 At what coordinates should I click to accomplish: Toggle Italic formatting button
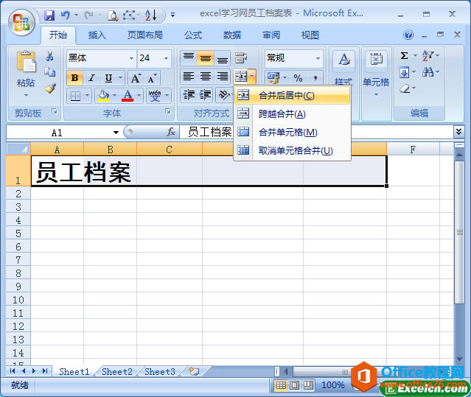coord(91,78)
